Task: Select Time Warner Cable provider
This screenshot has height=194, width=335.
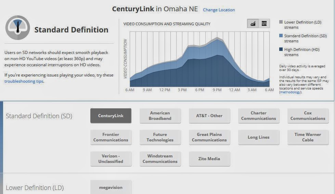Action: click(x=308, y=137)
